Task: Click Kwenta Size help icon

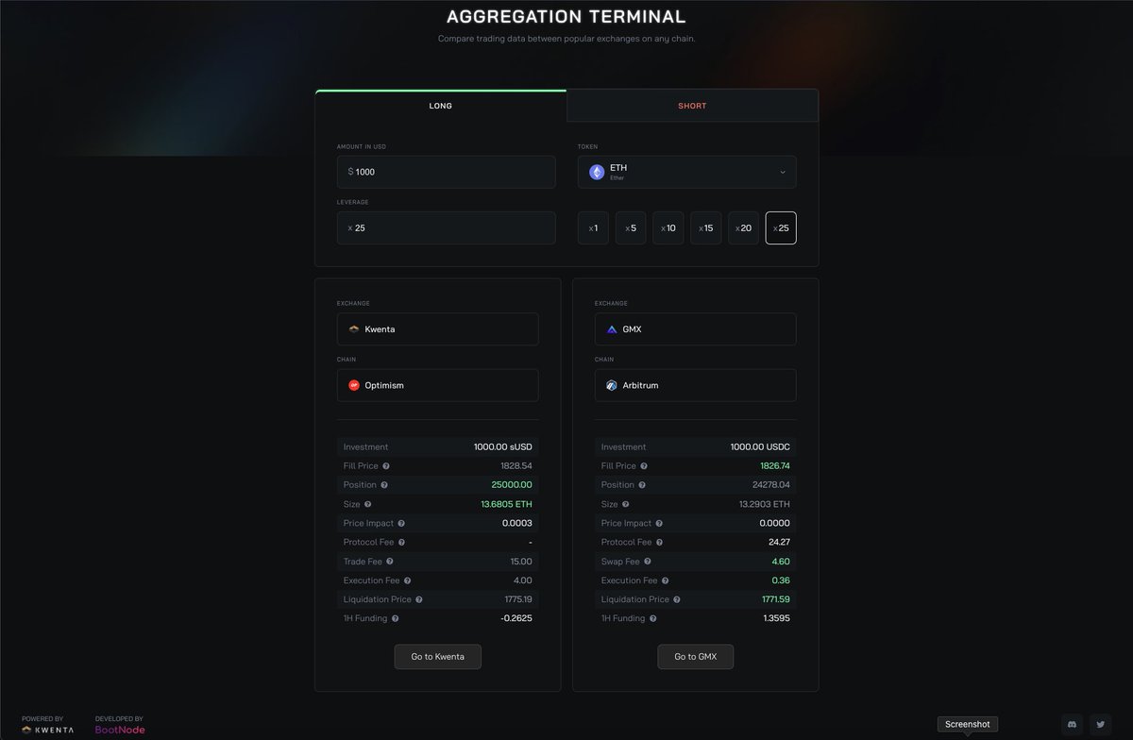Action: click(x=368, y=504)
